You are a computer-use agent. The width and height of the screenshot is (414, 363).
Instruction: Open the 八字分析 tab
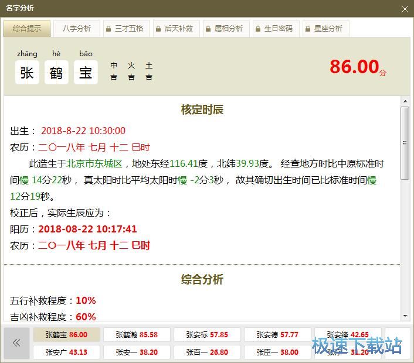click(77, 29)
